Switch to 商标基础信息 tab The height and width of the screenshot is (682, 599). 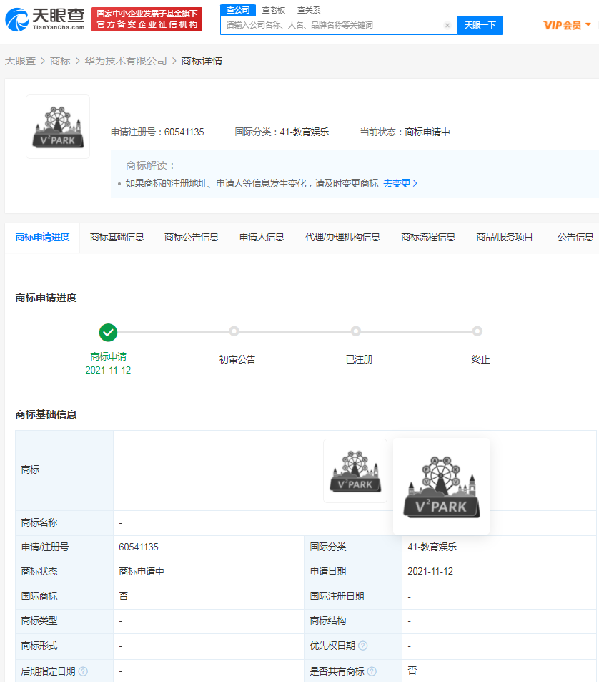click(117, 237)
